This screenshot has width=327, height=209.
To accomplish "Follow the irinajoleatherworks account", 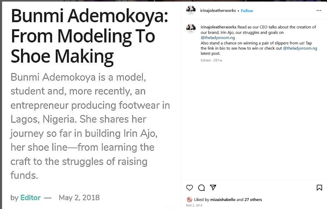I will tap(247, 11).
